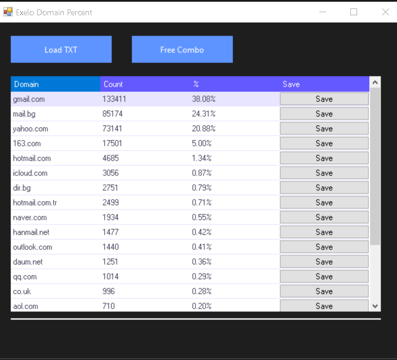This screenshot has height=360, width=397.
Task: Click the Exelo Domain Percent app icon
Action: [8, 12]
